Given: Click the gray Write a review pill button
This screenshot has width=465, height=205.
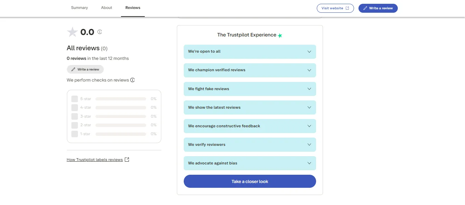Looking at the screenshot, I should point(85,69).
